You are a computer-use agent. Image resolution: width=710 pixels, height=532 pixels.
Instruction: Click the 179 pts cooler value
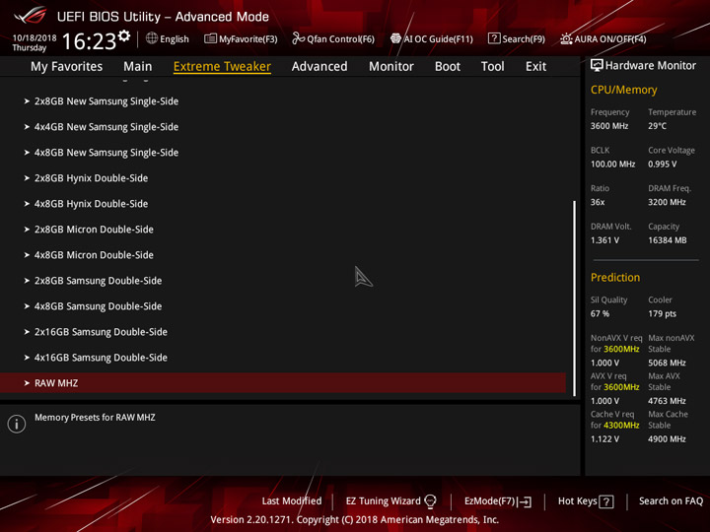tap(662, 314)
